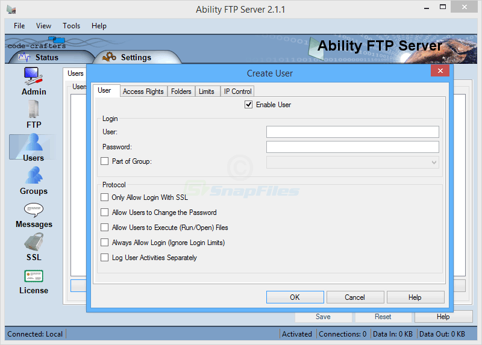Click the Connected: Local status text
This screenshot has height=345, width=482.
pyautogui.click(x=35, y=334)
